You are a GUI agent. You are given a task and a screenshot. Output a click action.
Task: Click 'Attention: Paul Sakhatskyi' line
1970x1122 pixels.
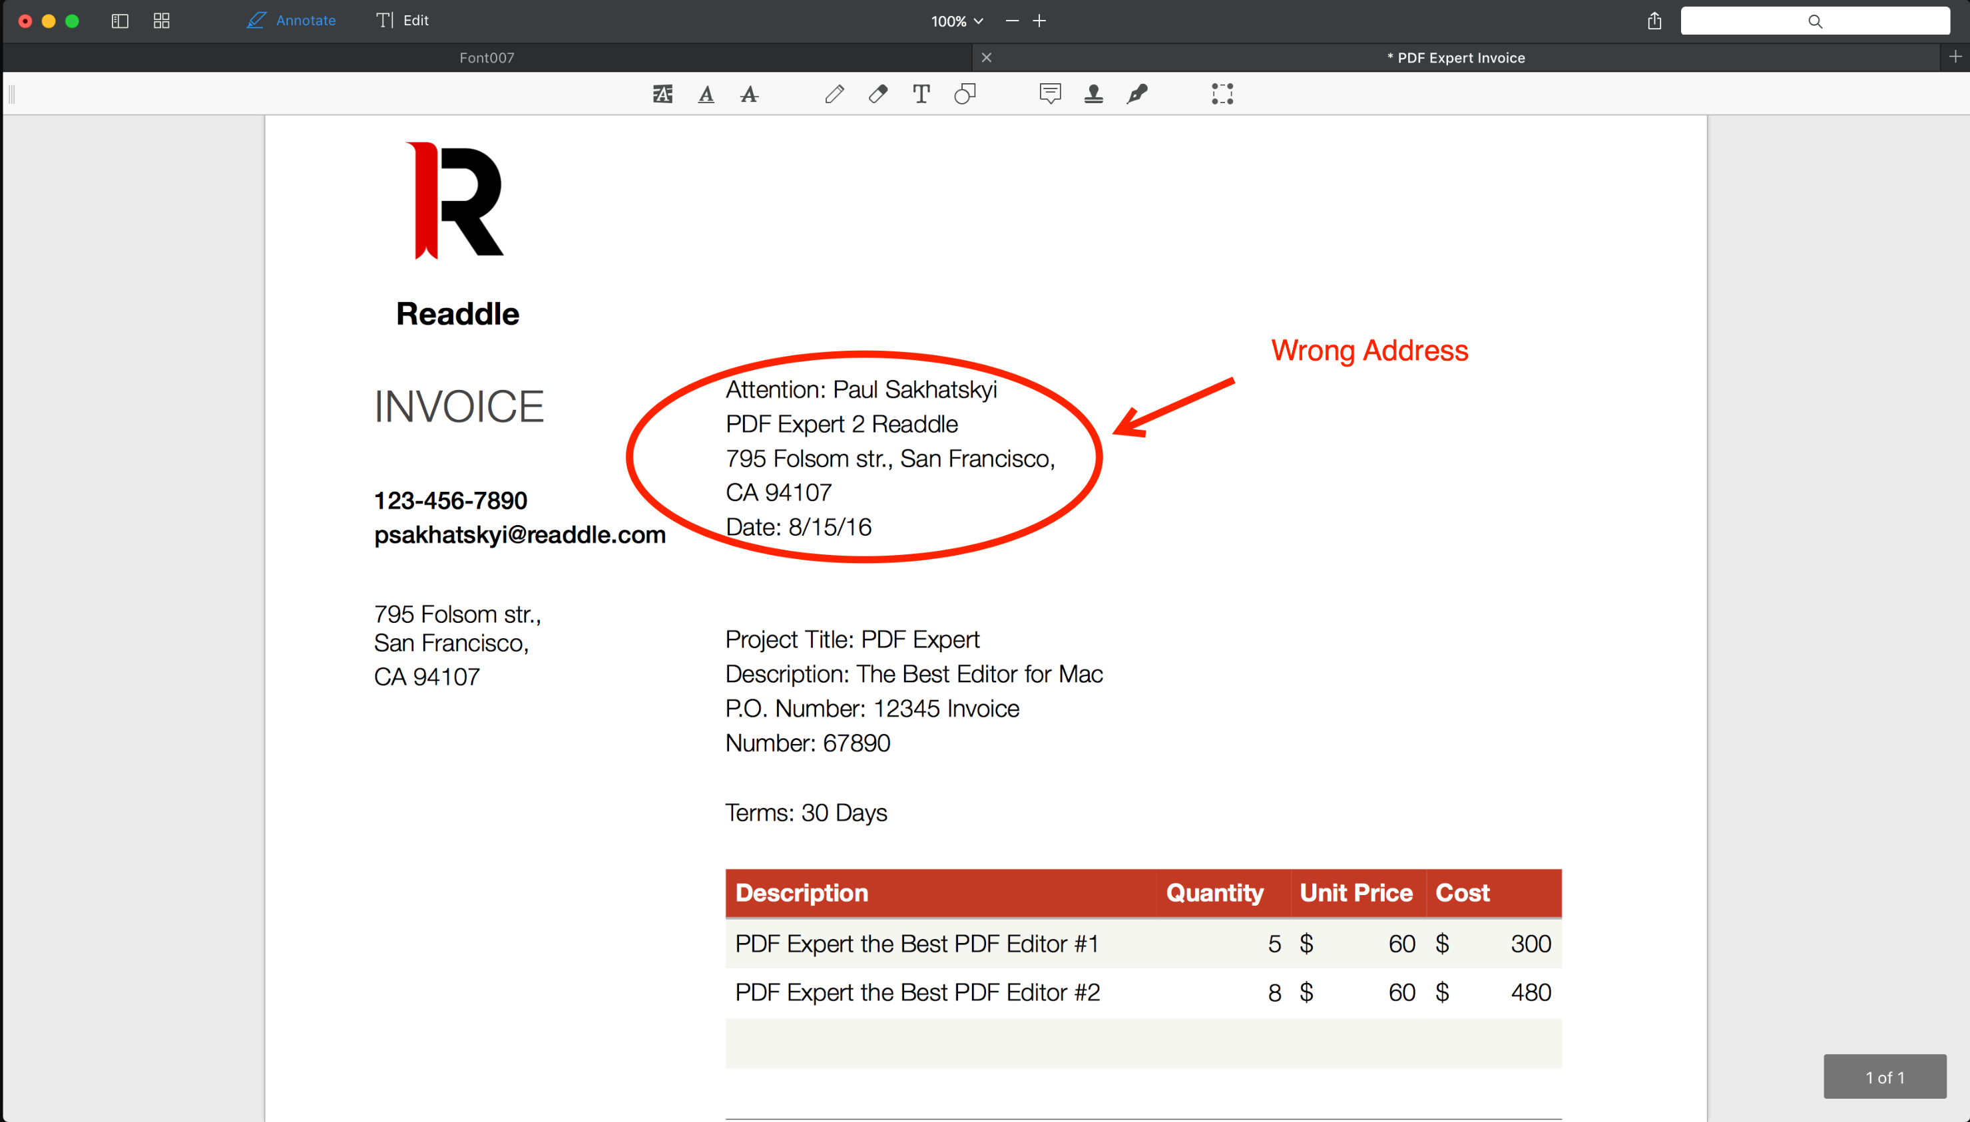pyautogui.click(x=862, y=390)
